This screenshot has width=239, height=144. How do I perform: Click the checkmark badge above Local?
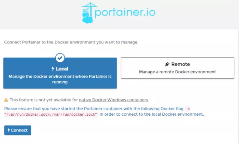pyautogui.click(x=60, y=58)
